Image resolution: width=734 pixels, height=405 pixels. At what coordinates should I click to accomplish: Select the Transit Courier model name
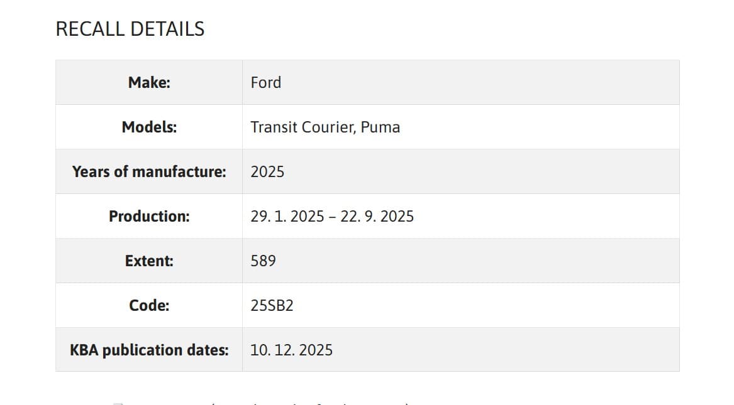click(304, 127)
